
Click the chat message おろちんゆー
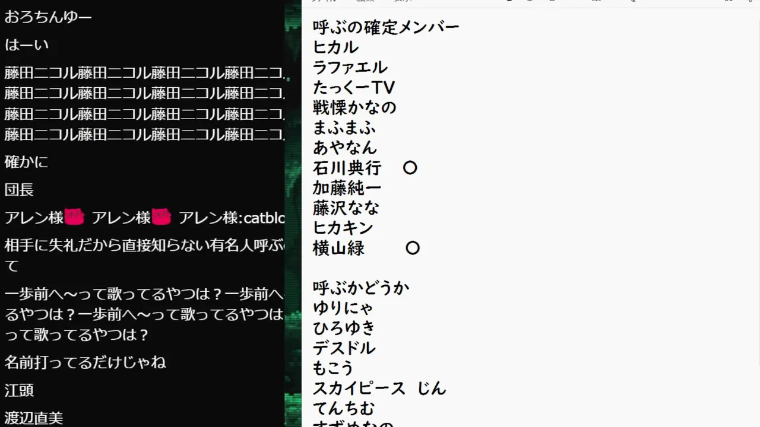point(48,17)
